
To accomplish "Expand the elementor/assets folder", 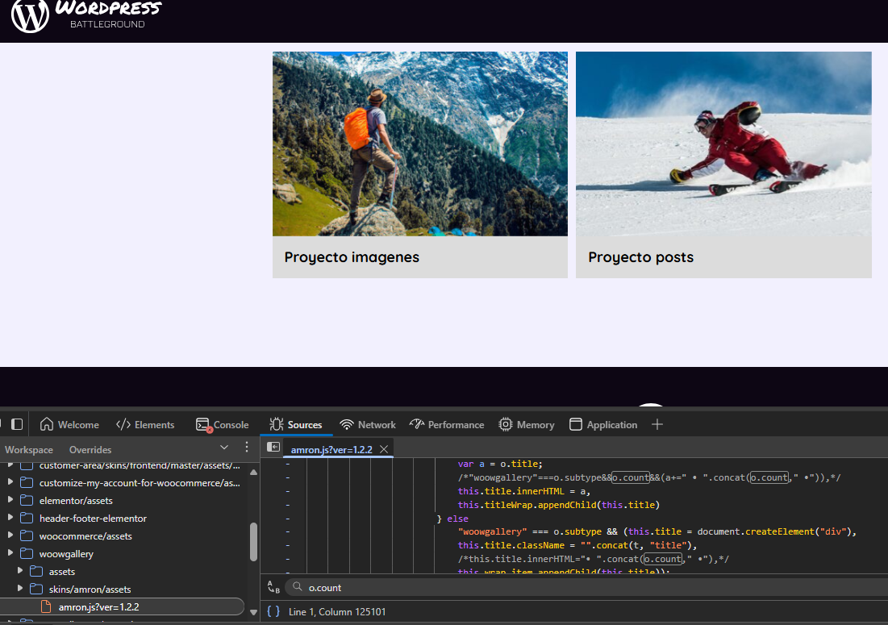I will click(9, 501).
